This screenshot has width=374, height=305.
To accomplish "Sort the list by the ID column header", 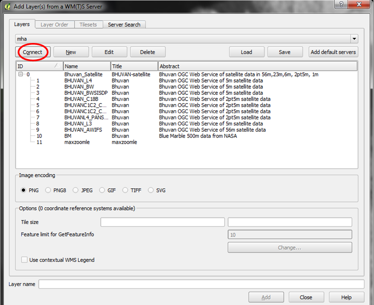I will tap(39, 66).
